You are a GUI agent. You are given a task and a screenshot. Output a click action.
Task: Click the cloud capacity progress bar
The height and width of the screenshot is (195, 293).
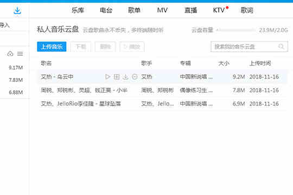click(x=236, y=30)
